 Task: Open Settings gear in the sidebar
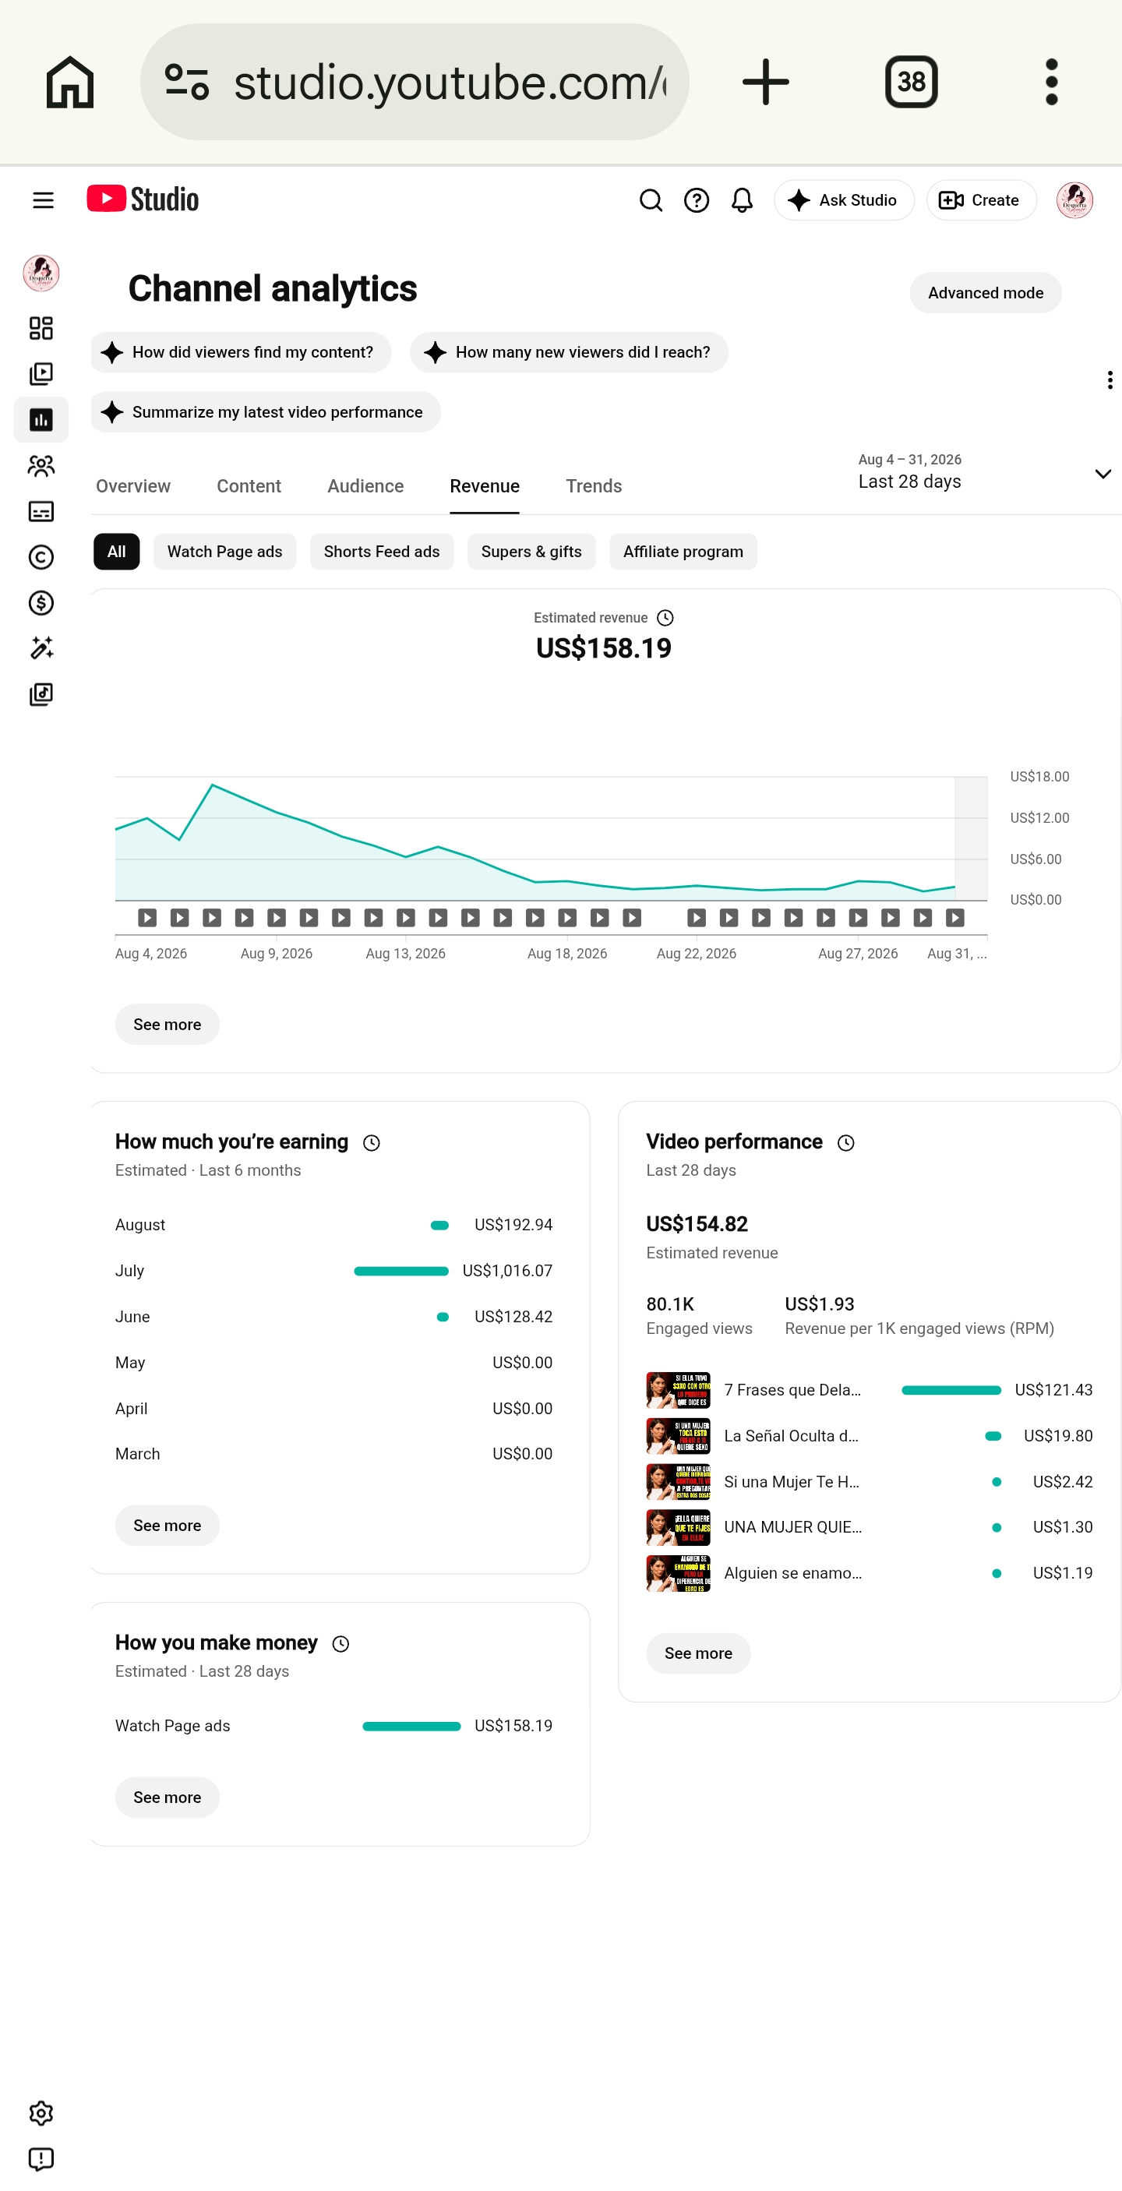click(41, 2114)
